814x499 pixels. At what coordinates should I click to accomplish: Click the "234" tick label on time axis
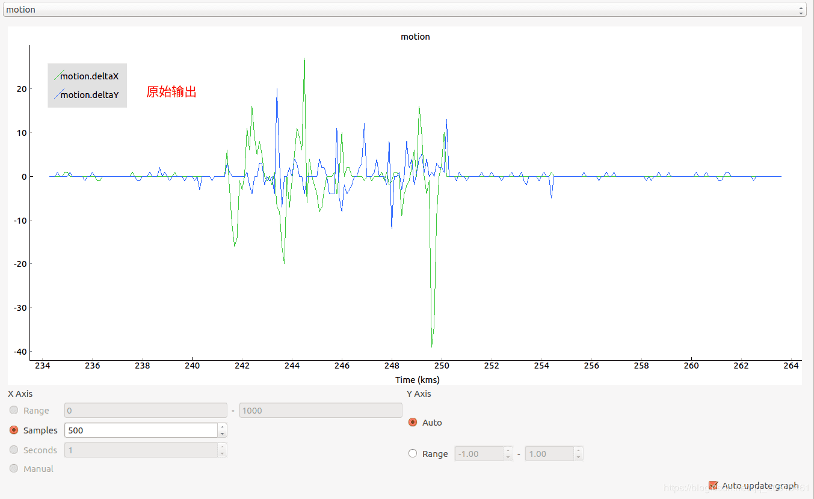[x=42, y=366]
